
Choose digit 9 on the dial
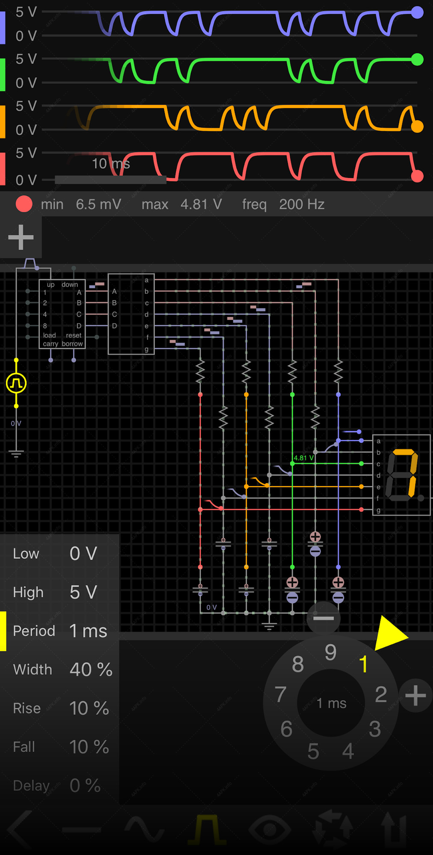coord(330,652)
